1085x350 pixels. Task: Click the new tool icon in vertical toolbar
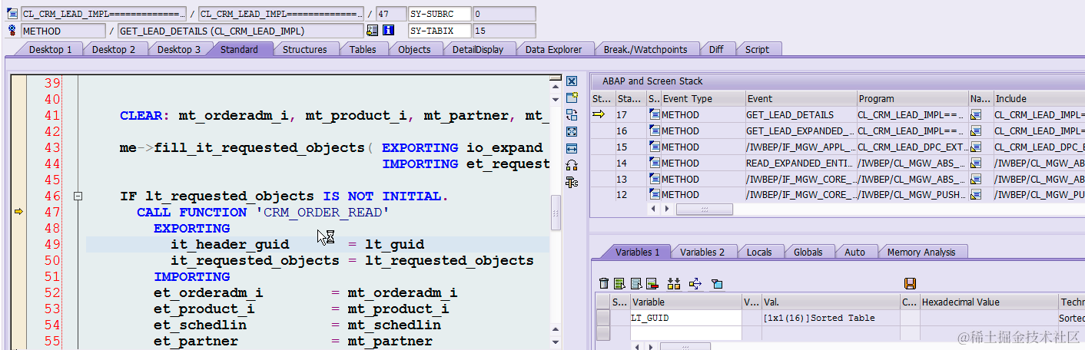(x=571, y=98)
